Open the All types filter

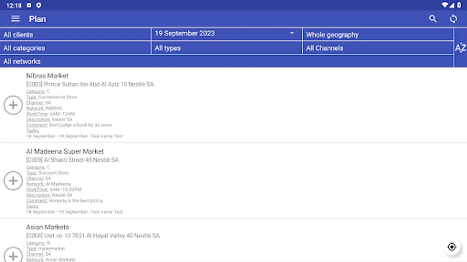[x=226, y=48]
